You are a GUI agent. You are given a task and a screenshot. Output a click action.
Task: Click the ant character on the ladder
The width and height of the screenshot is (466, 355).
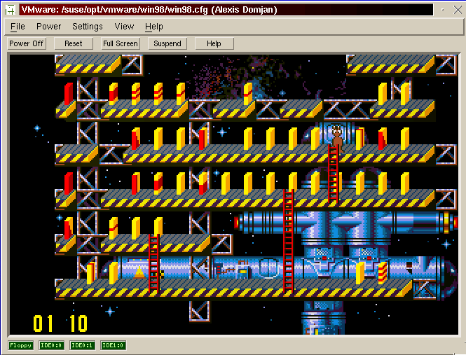pos(337,137)
